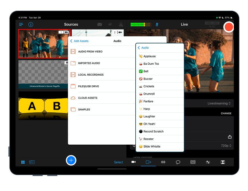Switch to grid view of sources
The width and height of the screenshot is (248, 191).
tap(23, 162)
